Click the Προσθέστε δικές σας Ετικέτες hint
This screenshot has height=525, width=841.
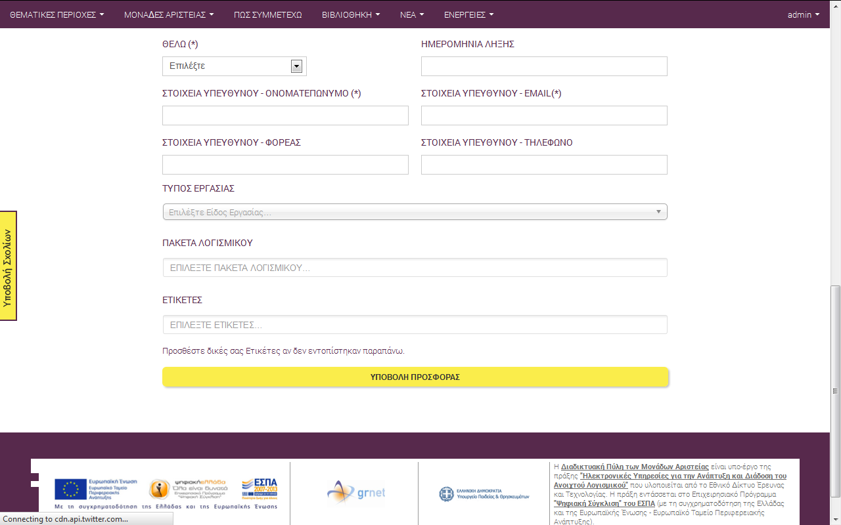(283, 351)
